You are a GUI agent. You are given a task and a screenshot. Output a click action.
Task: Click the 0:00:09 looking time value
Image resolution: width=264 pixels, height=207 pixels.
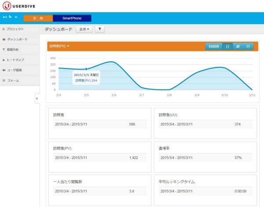(240, 191)
